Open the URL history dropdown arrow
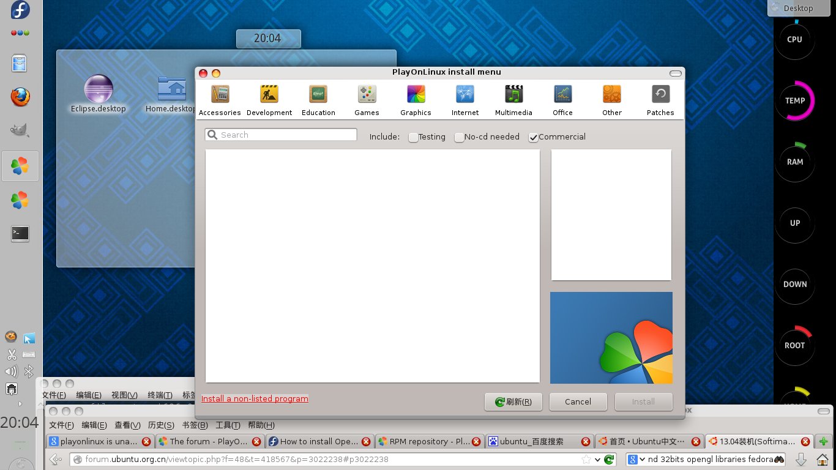Image resolution: width=836 pixels, height=470 pixels. click(598, 460)
